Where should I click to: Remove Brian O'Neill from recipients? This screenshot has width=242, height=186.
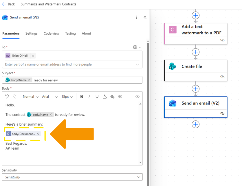click(x=33, y=55)
